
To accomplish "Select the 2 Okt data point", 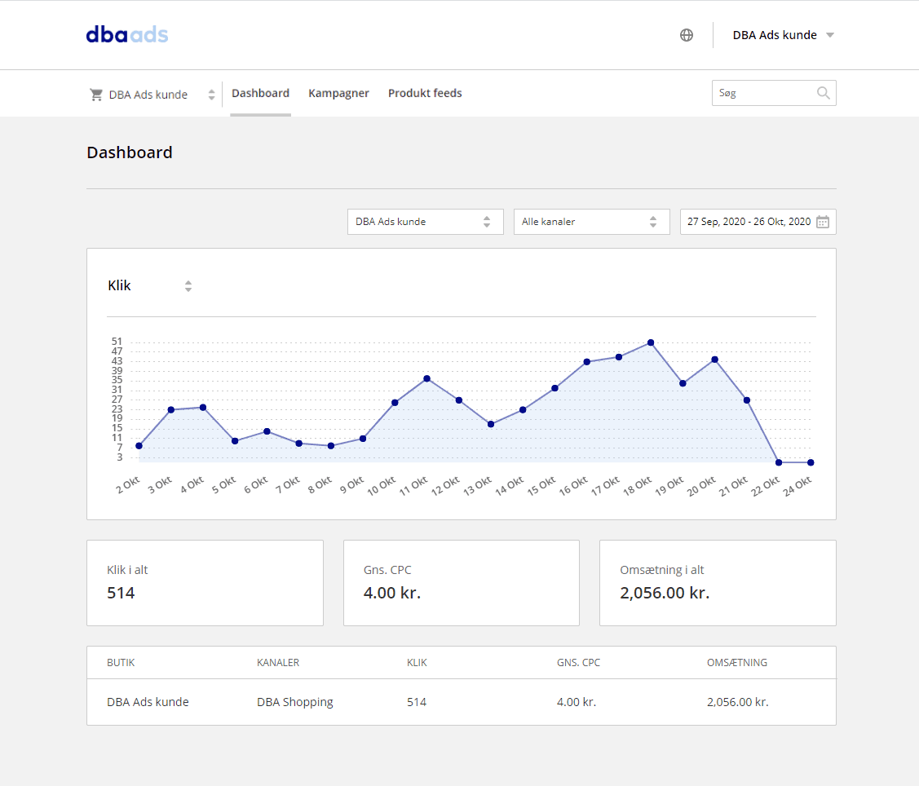I will tap(139, 446).
